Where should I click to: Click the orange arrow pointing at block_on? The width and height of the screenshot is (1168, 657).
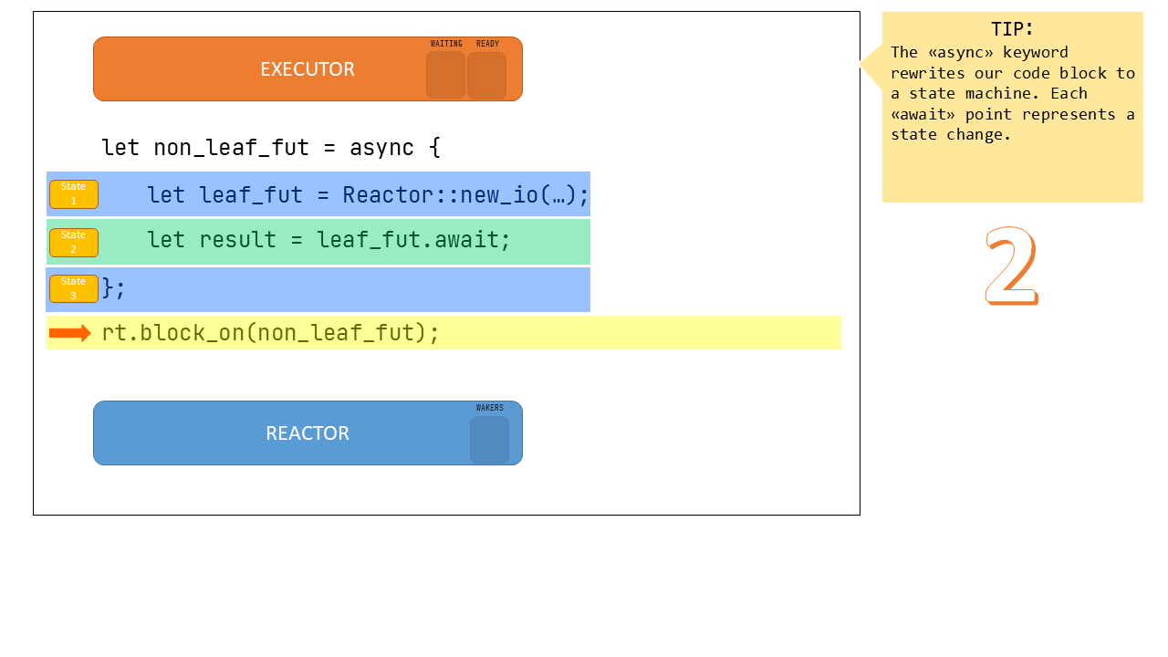[69, 333]
